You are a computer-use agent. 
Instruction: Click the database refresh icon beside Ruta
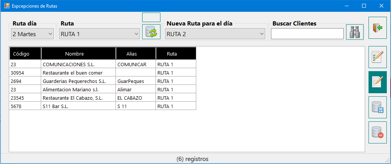[x=151, y=32]
